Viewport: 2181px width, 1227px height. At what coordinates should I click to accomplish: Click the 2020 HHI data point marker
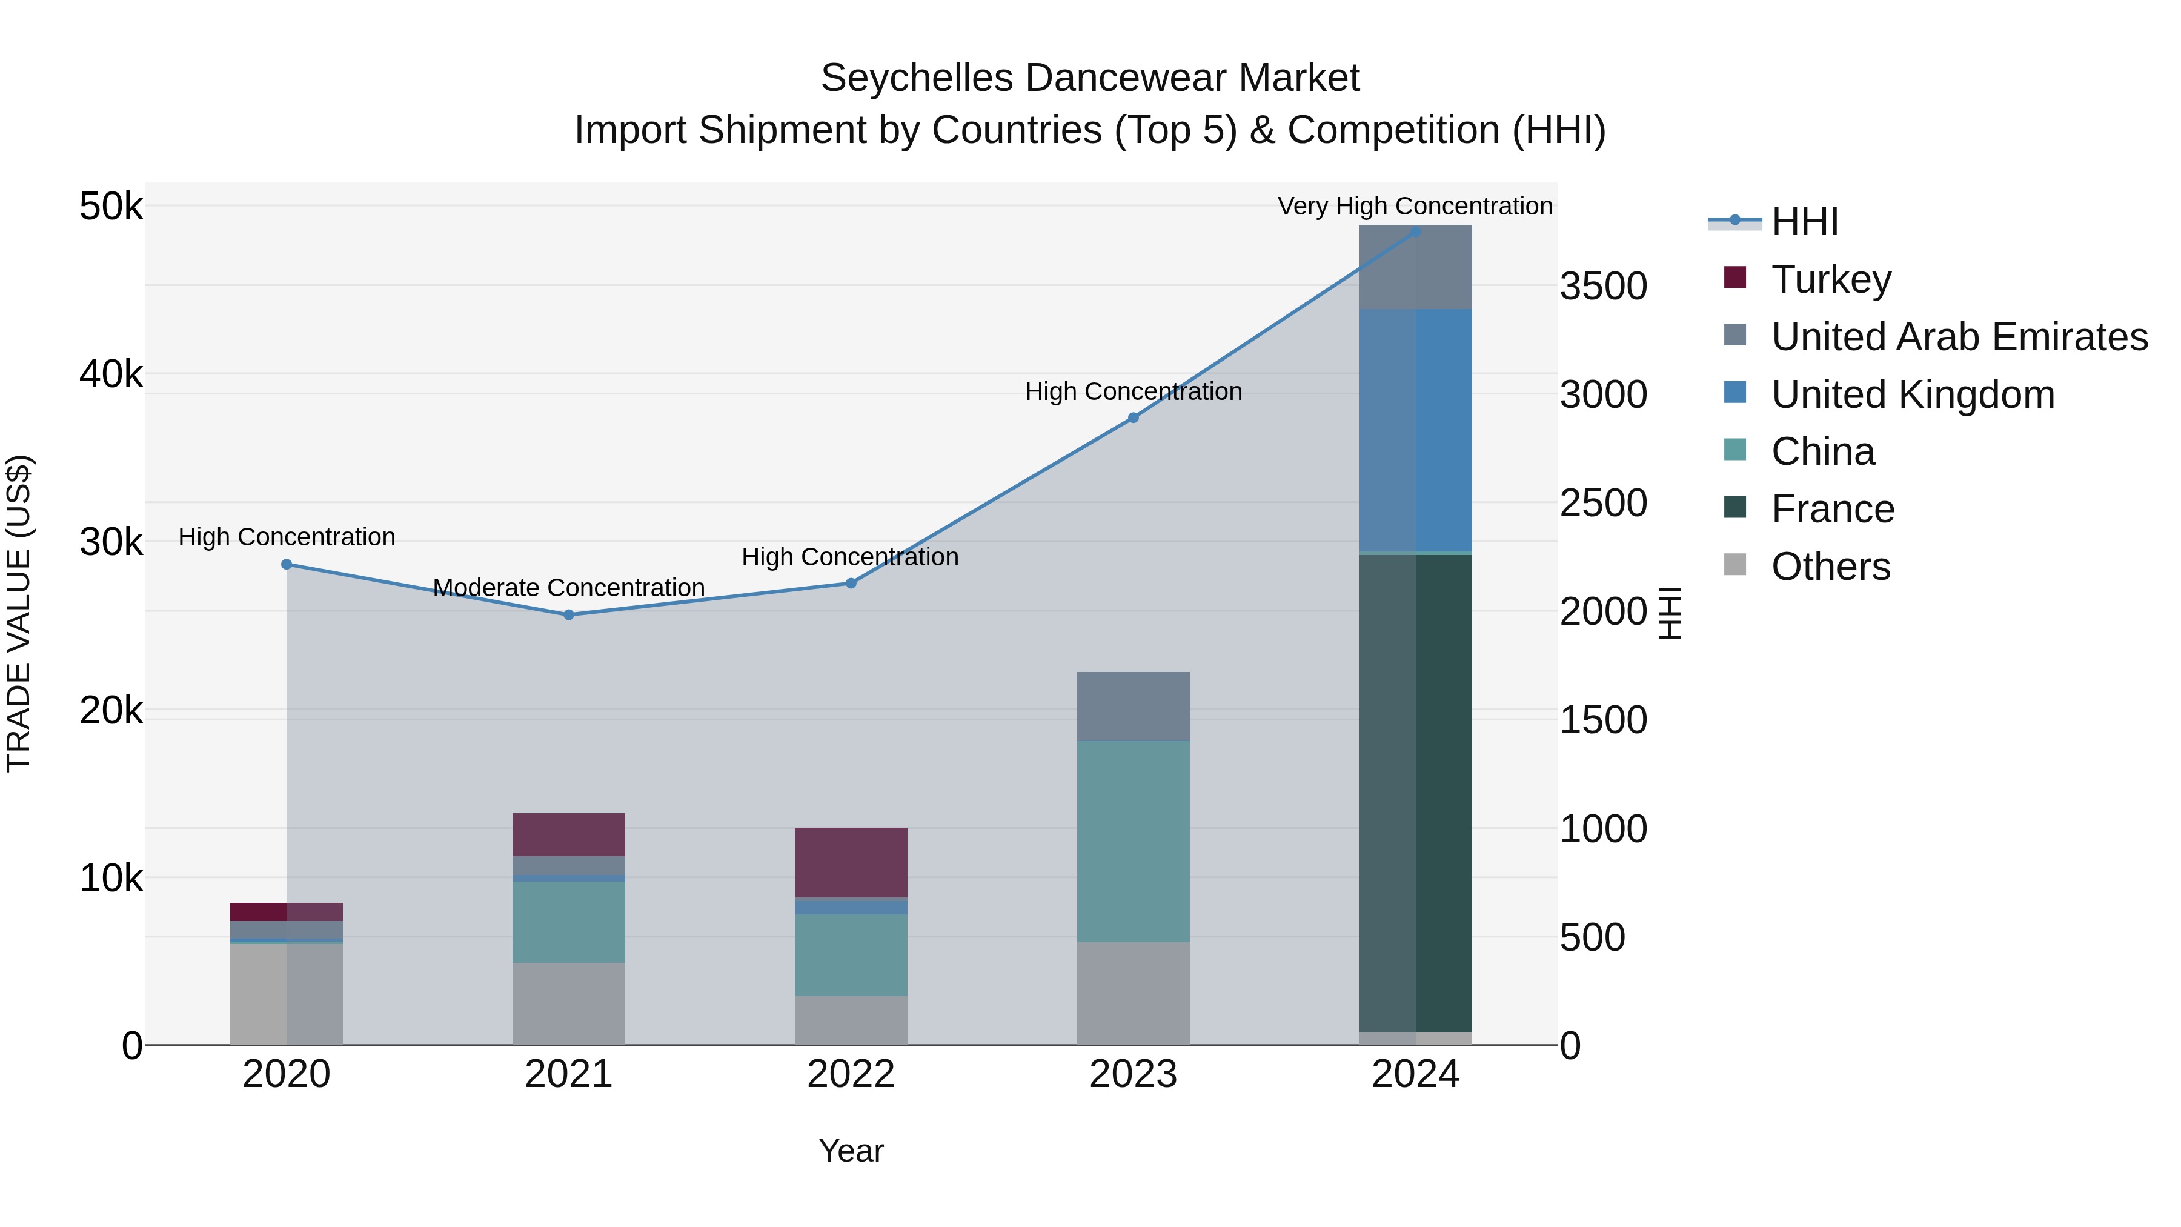coord(286,564)
